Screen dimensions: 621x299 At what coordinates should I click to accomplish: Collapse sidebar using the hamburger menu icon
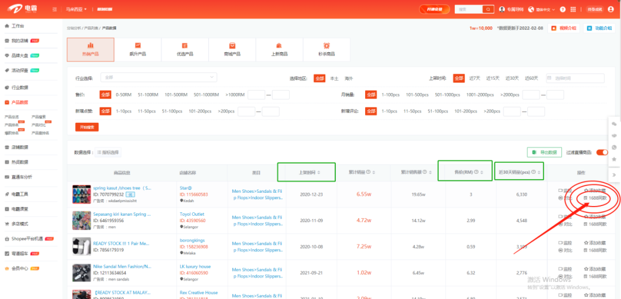pyautogui.click(x=54, y=10)
